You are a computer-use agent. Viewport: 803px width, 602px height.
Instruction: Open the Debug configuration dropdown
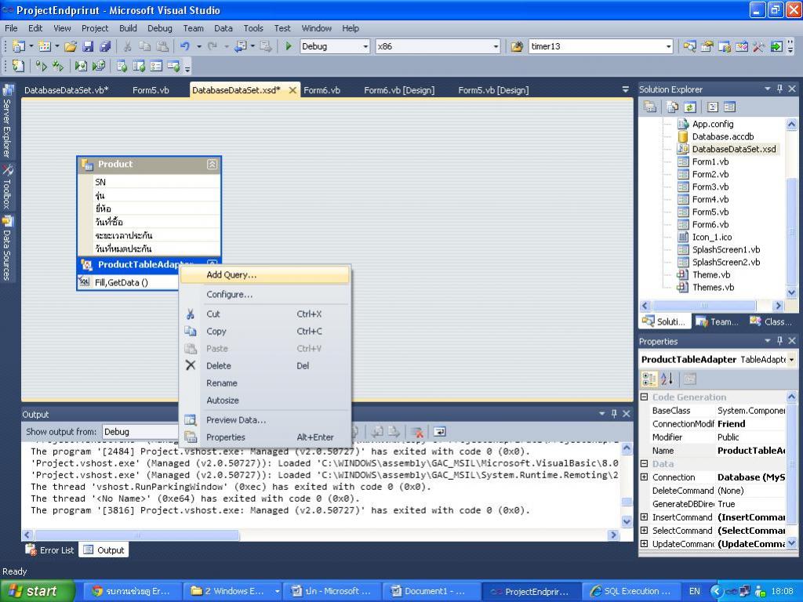[365, 46]
